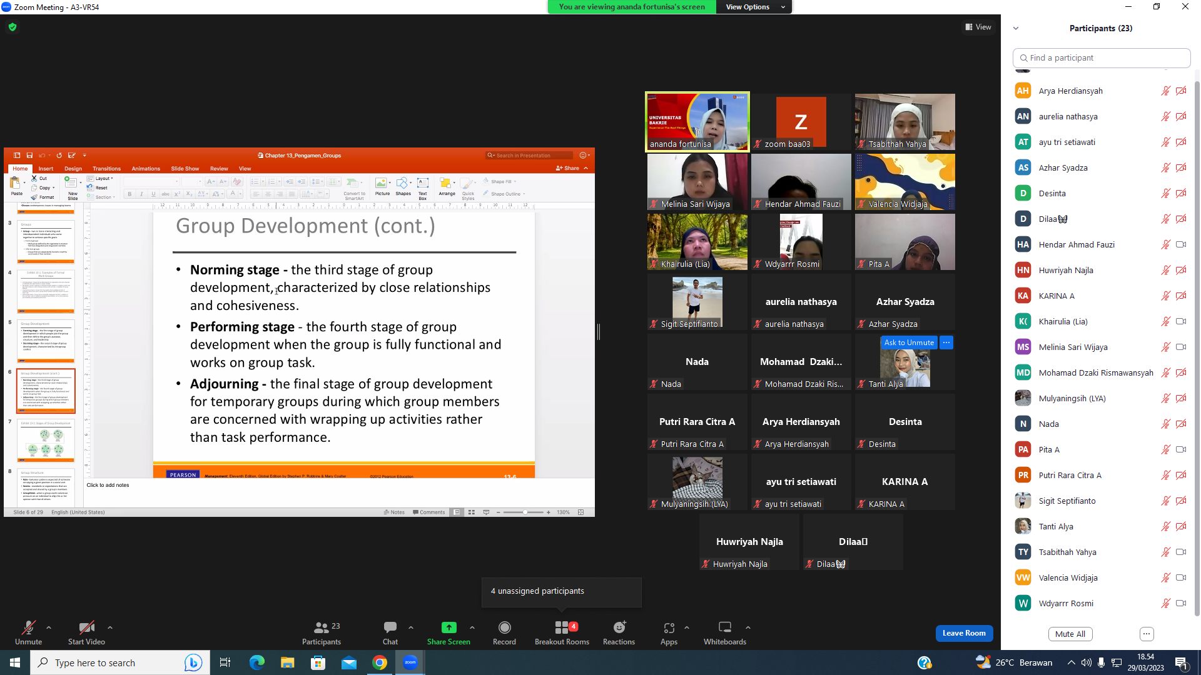This screenshot has width=1201, height=675.
Task: Open the Chat icon
Action: [390, 627]
